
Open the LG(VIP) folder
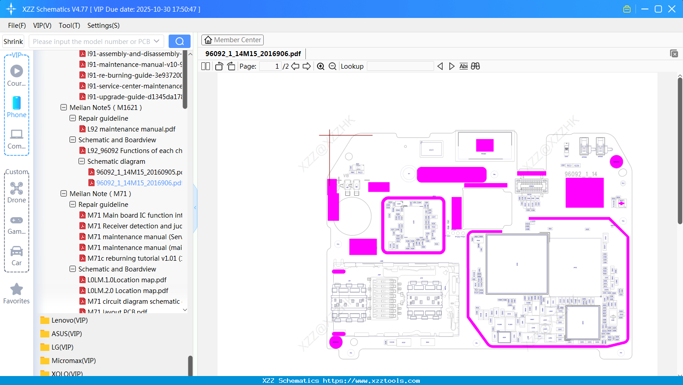pyautogui.click(x=57, y=347)
